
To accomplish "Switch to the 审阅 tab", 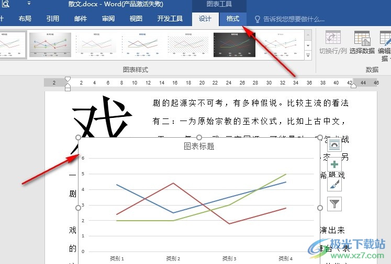I will point(108,19).
